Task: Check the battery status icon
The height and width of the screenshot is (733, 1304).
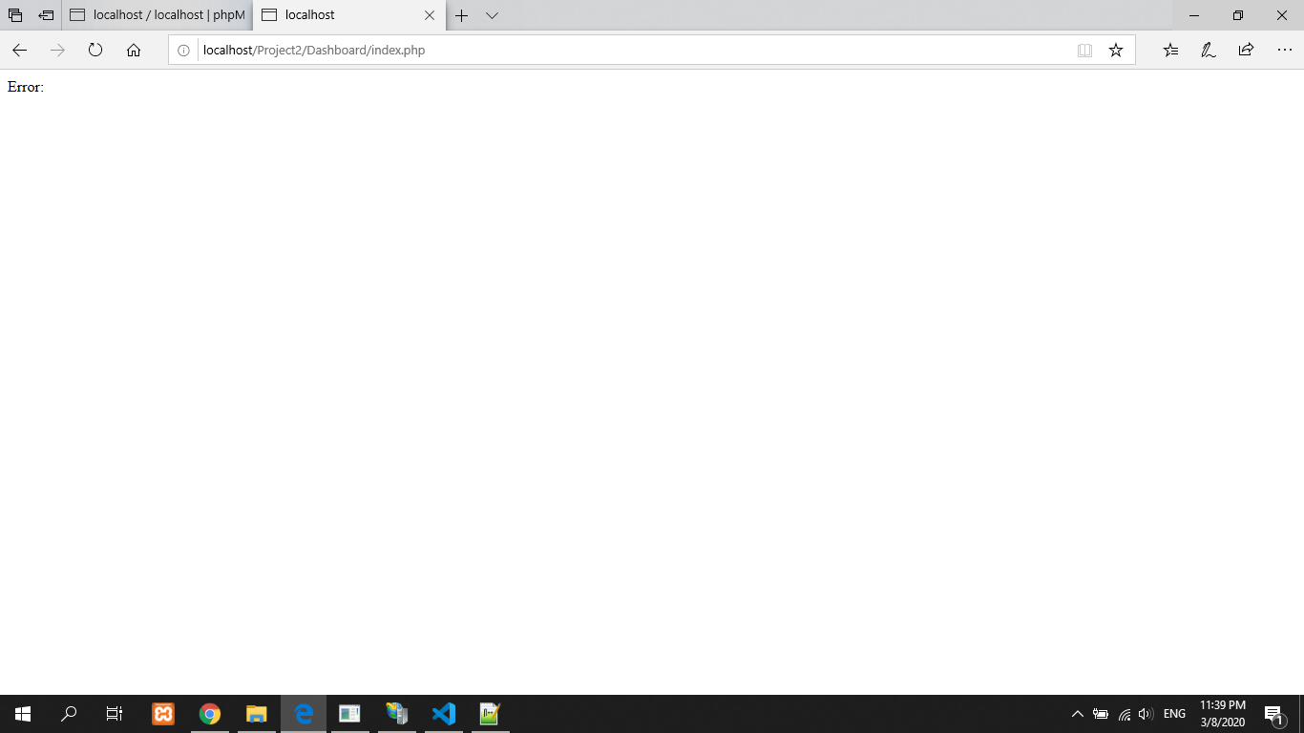Action: [x=1101, y=714]
